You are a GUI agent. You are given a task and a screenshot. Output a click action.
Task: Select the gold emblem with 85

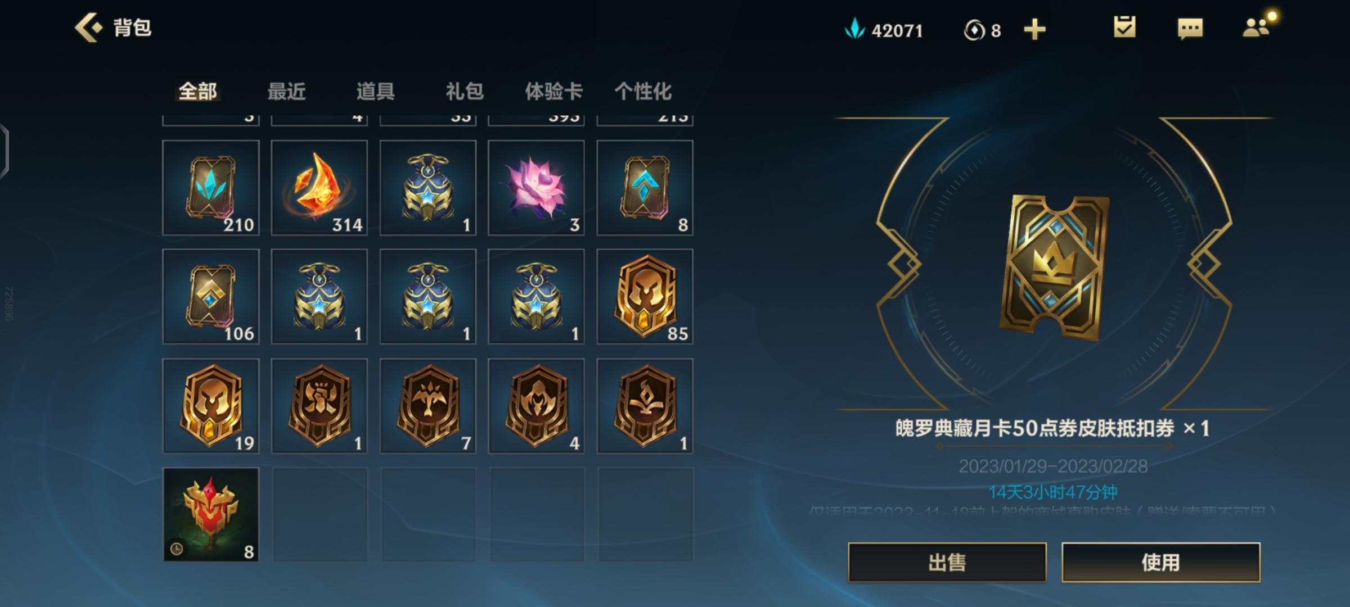(x=645, y=296)
